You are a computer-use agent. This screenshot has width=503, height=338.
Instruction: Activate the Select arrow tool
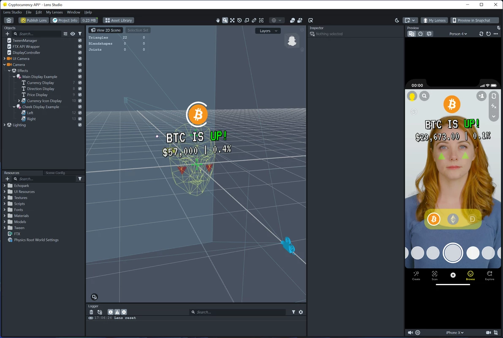point(225,20)
